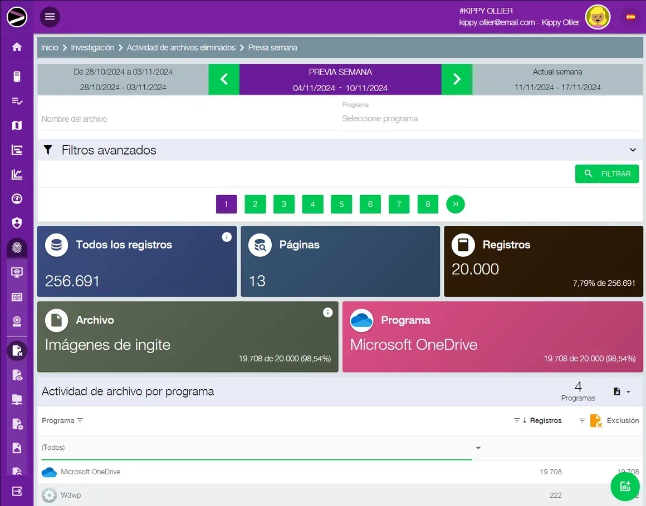The height and width of the screenshot is (506, 646).
Task: Show info on the Archivo card
Action: point(328,312)
